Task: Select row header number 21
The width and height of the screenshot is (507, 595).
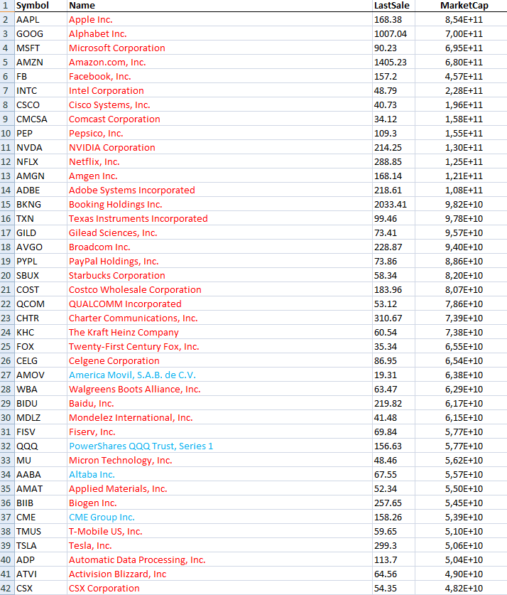Action: tap(7, 289)
